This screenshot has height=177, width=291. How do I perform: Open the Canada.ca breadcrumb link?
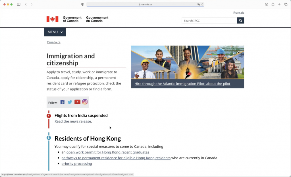(53, 42)
